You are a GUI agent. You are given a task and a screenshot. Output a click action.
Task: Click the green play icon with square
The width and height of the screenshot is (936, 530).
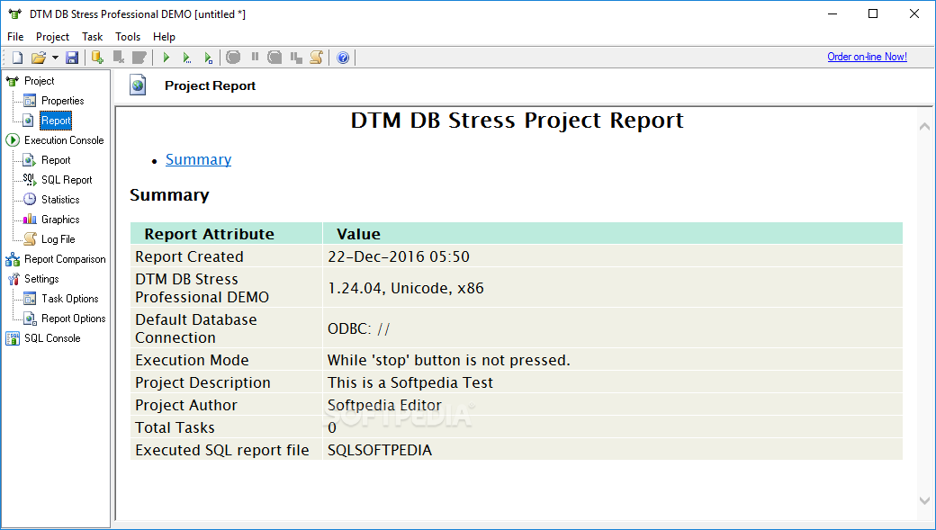[208, 58]
